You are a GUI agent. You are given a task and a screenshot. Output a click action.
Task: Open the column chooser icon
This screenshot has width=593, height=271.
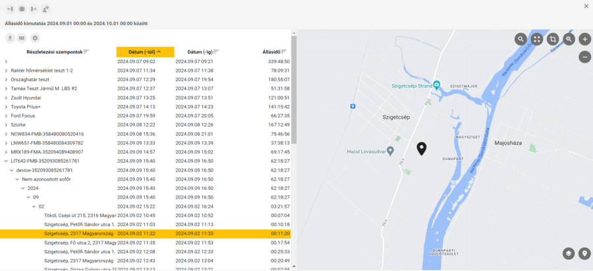tap(22, 38)
